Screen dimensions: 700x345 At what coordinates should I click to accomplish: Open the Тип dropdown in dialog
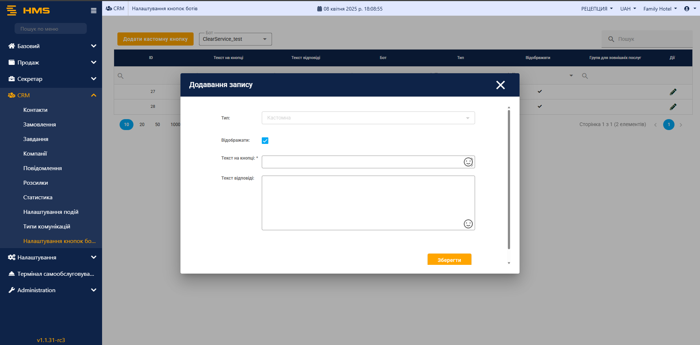[368, 118]
